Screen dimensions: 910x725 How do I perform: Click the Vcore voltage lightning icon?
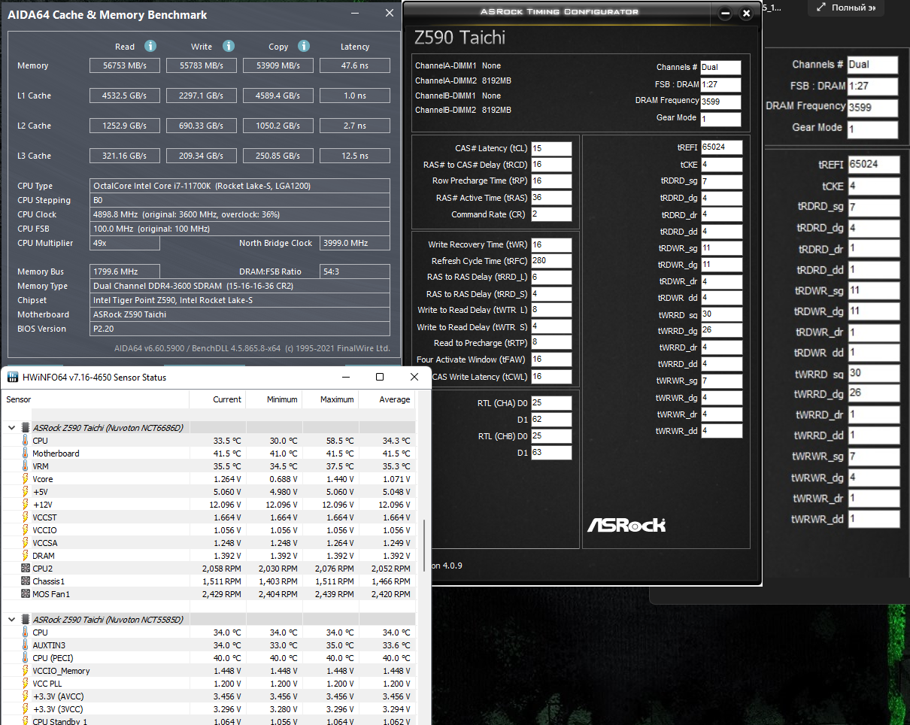(x=26, y=479)
